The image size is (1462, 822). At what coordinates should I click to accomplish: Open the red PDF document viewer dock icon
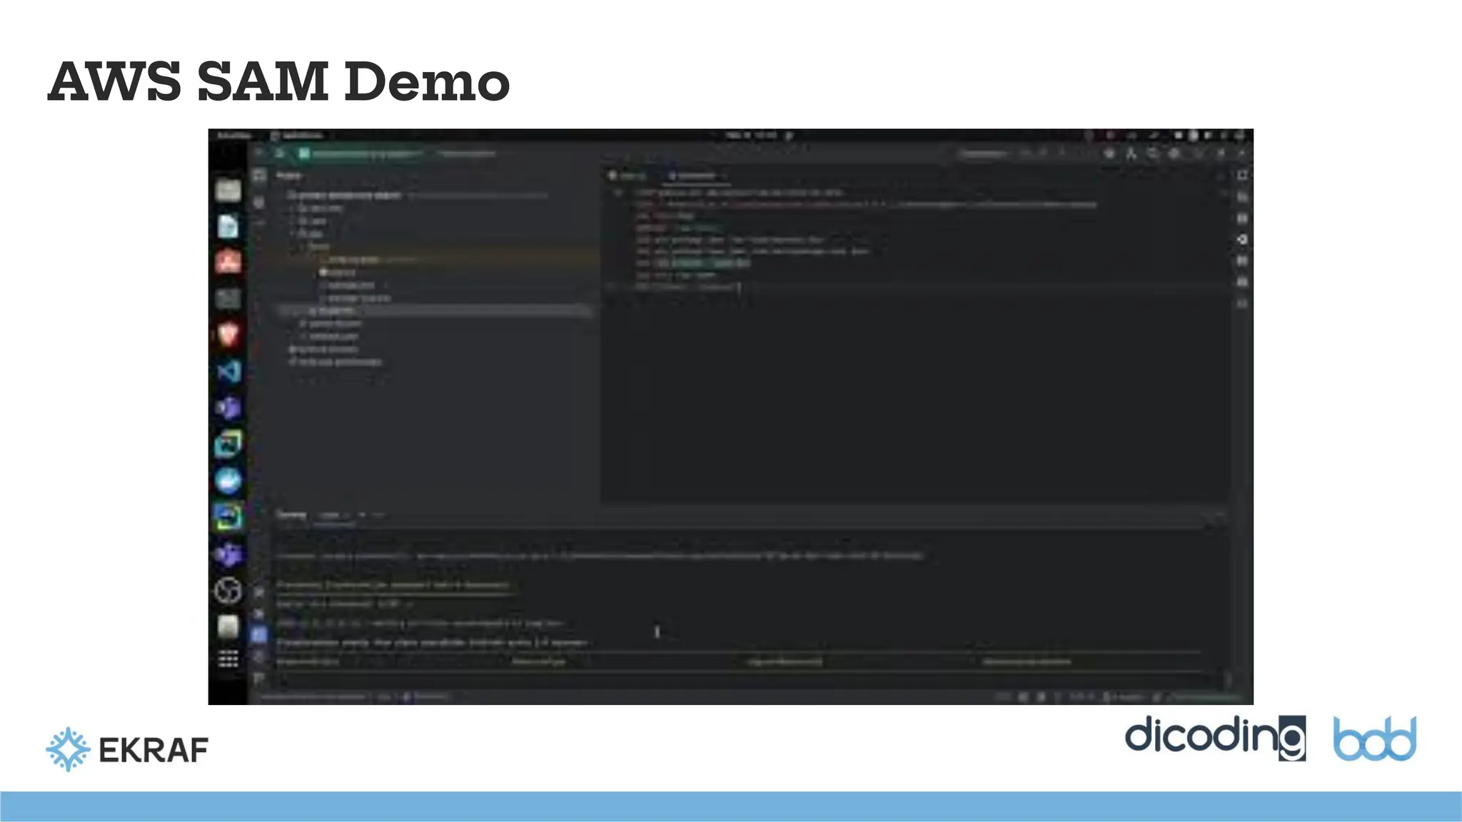pyautogui.click(x=228, y=262)
